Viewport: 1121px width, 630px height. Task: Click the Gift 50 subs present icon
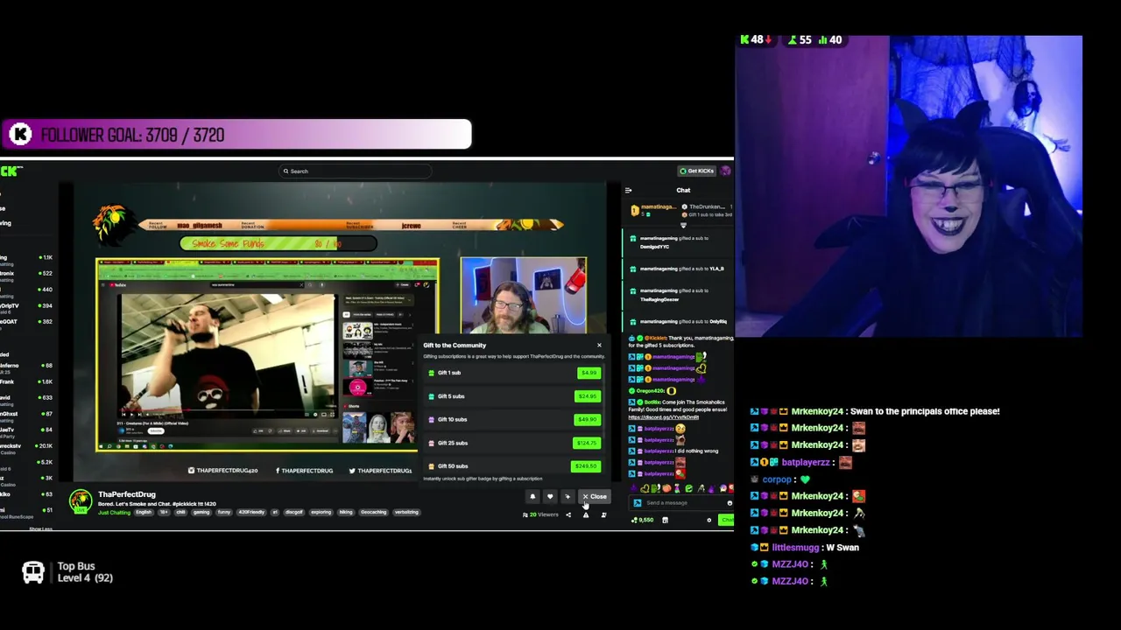[x=431, y=466]
